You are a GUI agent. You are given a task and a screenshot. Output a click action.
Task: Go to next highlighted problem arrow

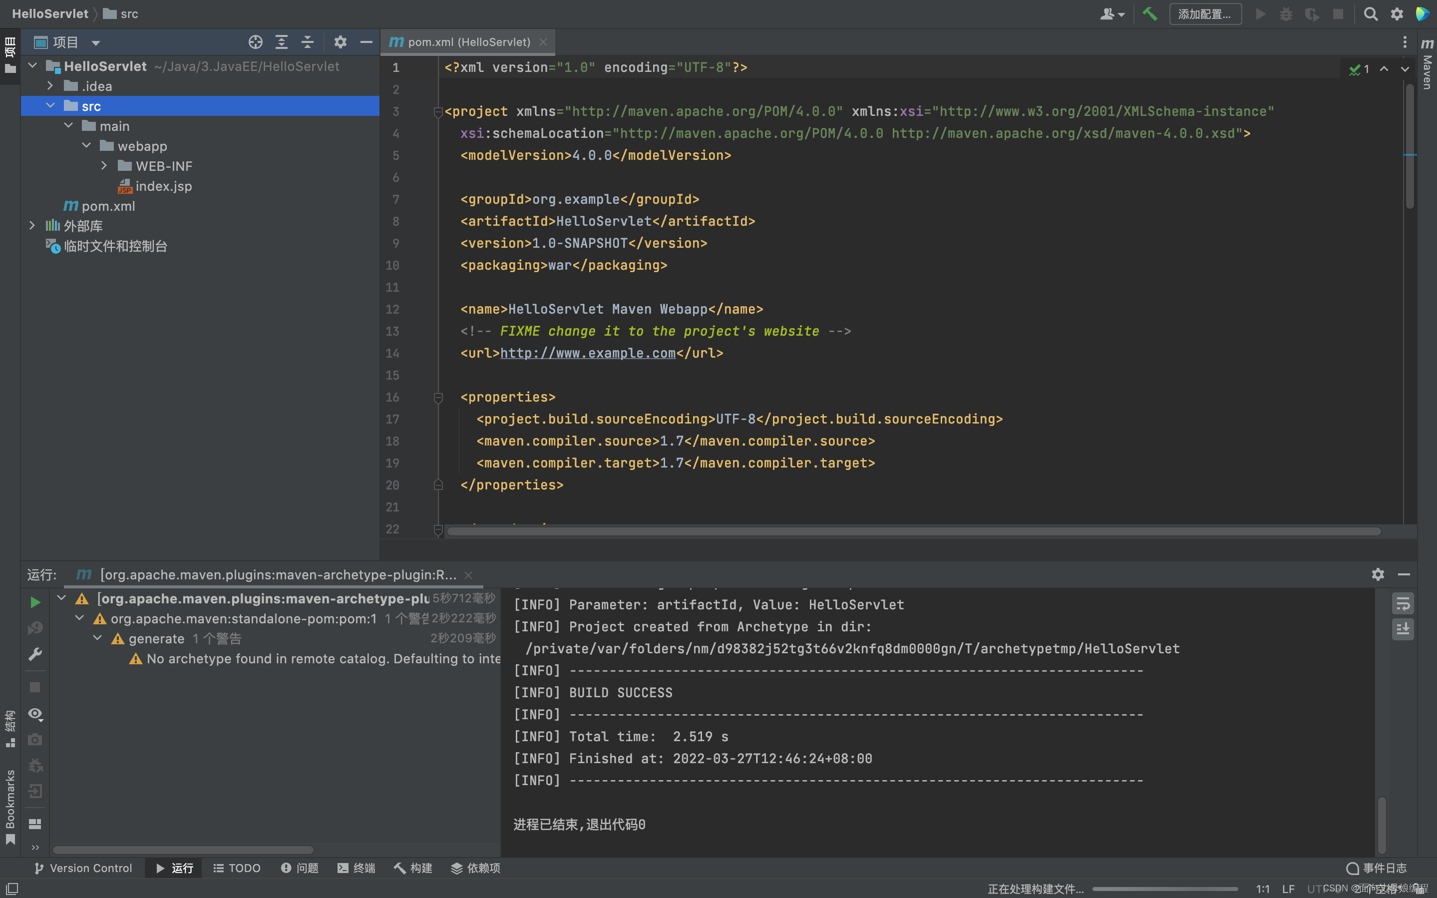(1405, 69)
